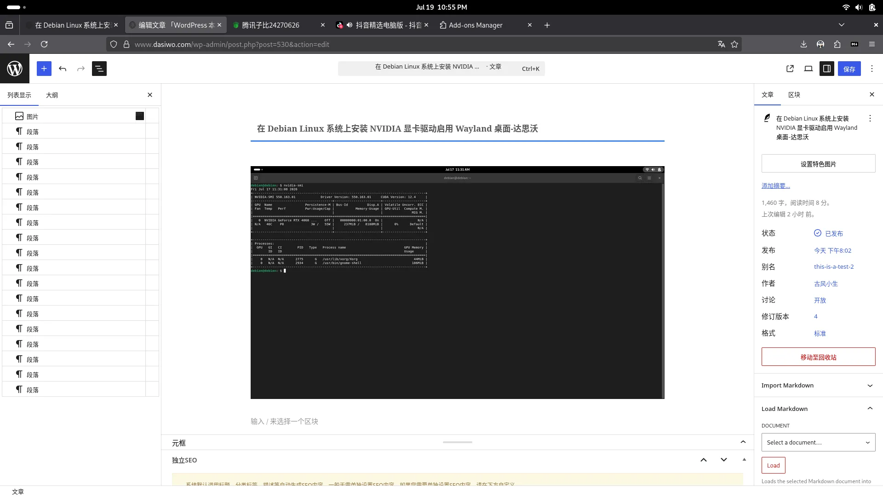This screenshot has width=883, height=497.
Task: Bookmark this page with the star icon
Action: 734,44
